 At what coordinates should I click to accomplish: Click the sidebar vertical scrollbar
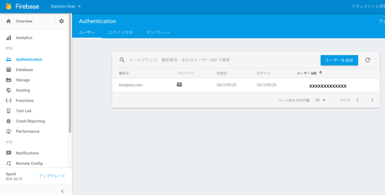coord(70,73)
